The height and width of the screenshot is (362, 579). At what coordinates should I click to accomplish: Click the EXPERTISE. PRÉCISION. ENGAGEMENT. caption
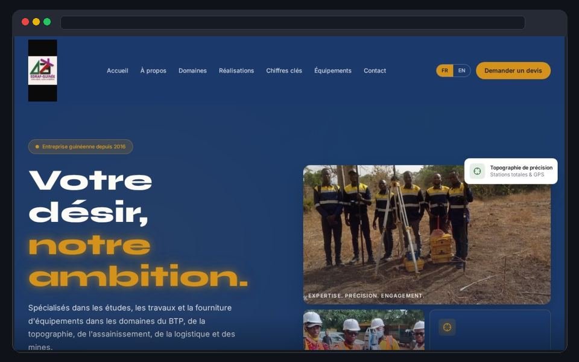366,296
